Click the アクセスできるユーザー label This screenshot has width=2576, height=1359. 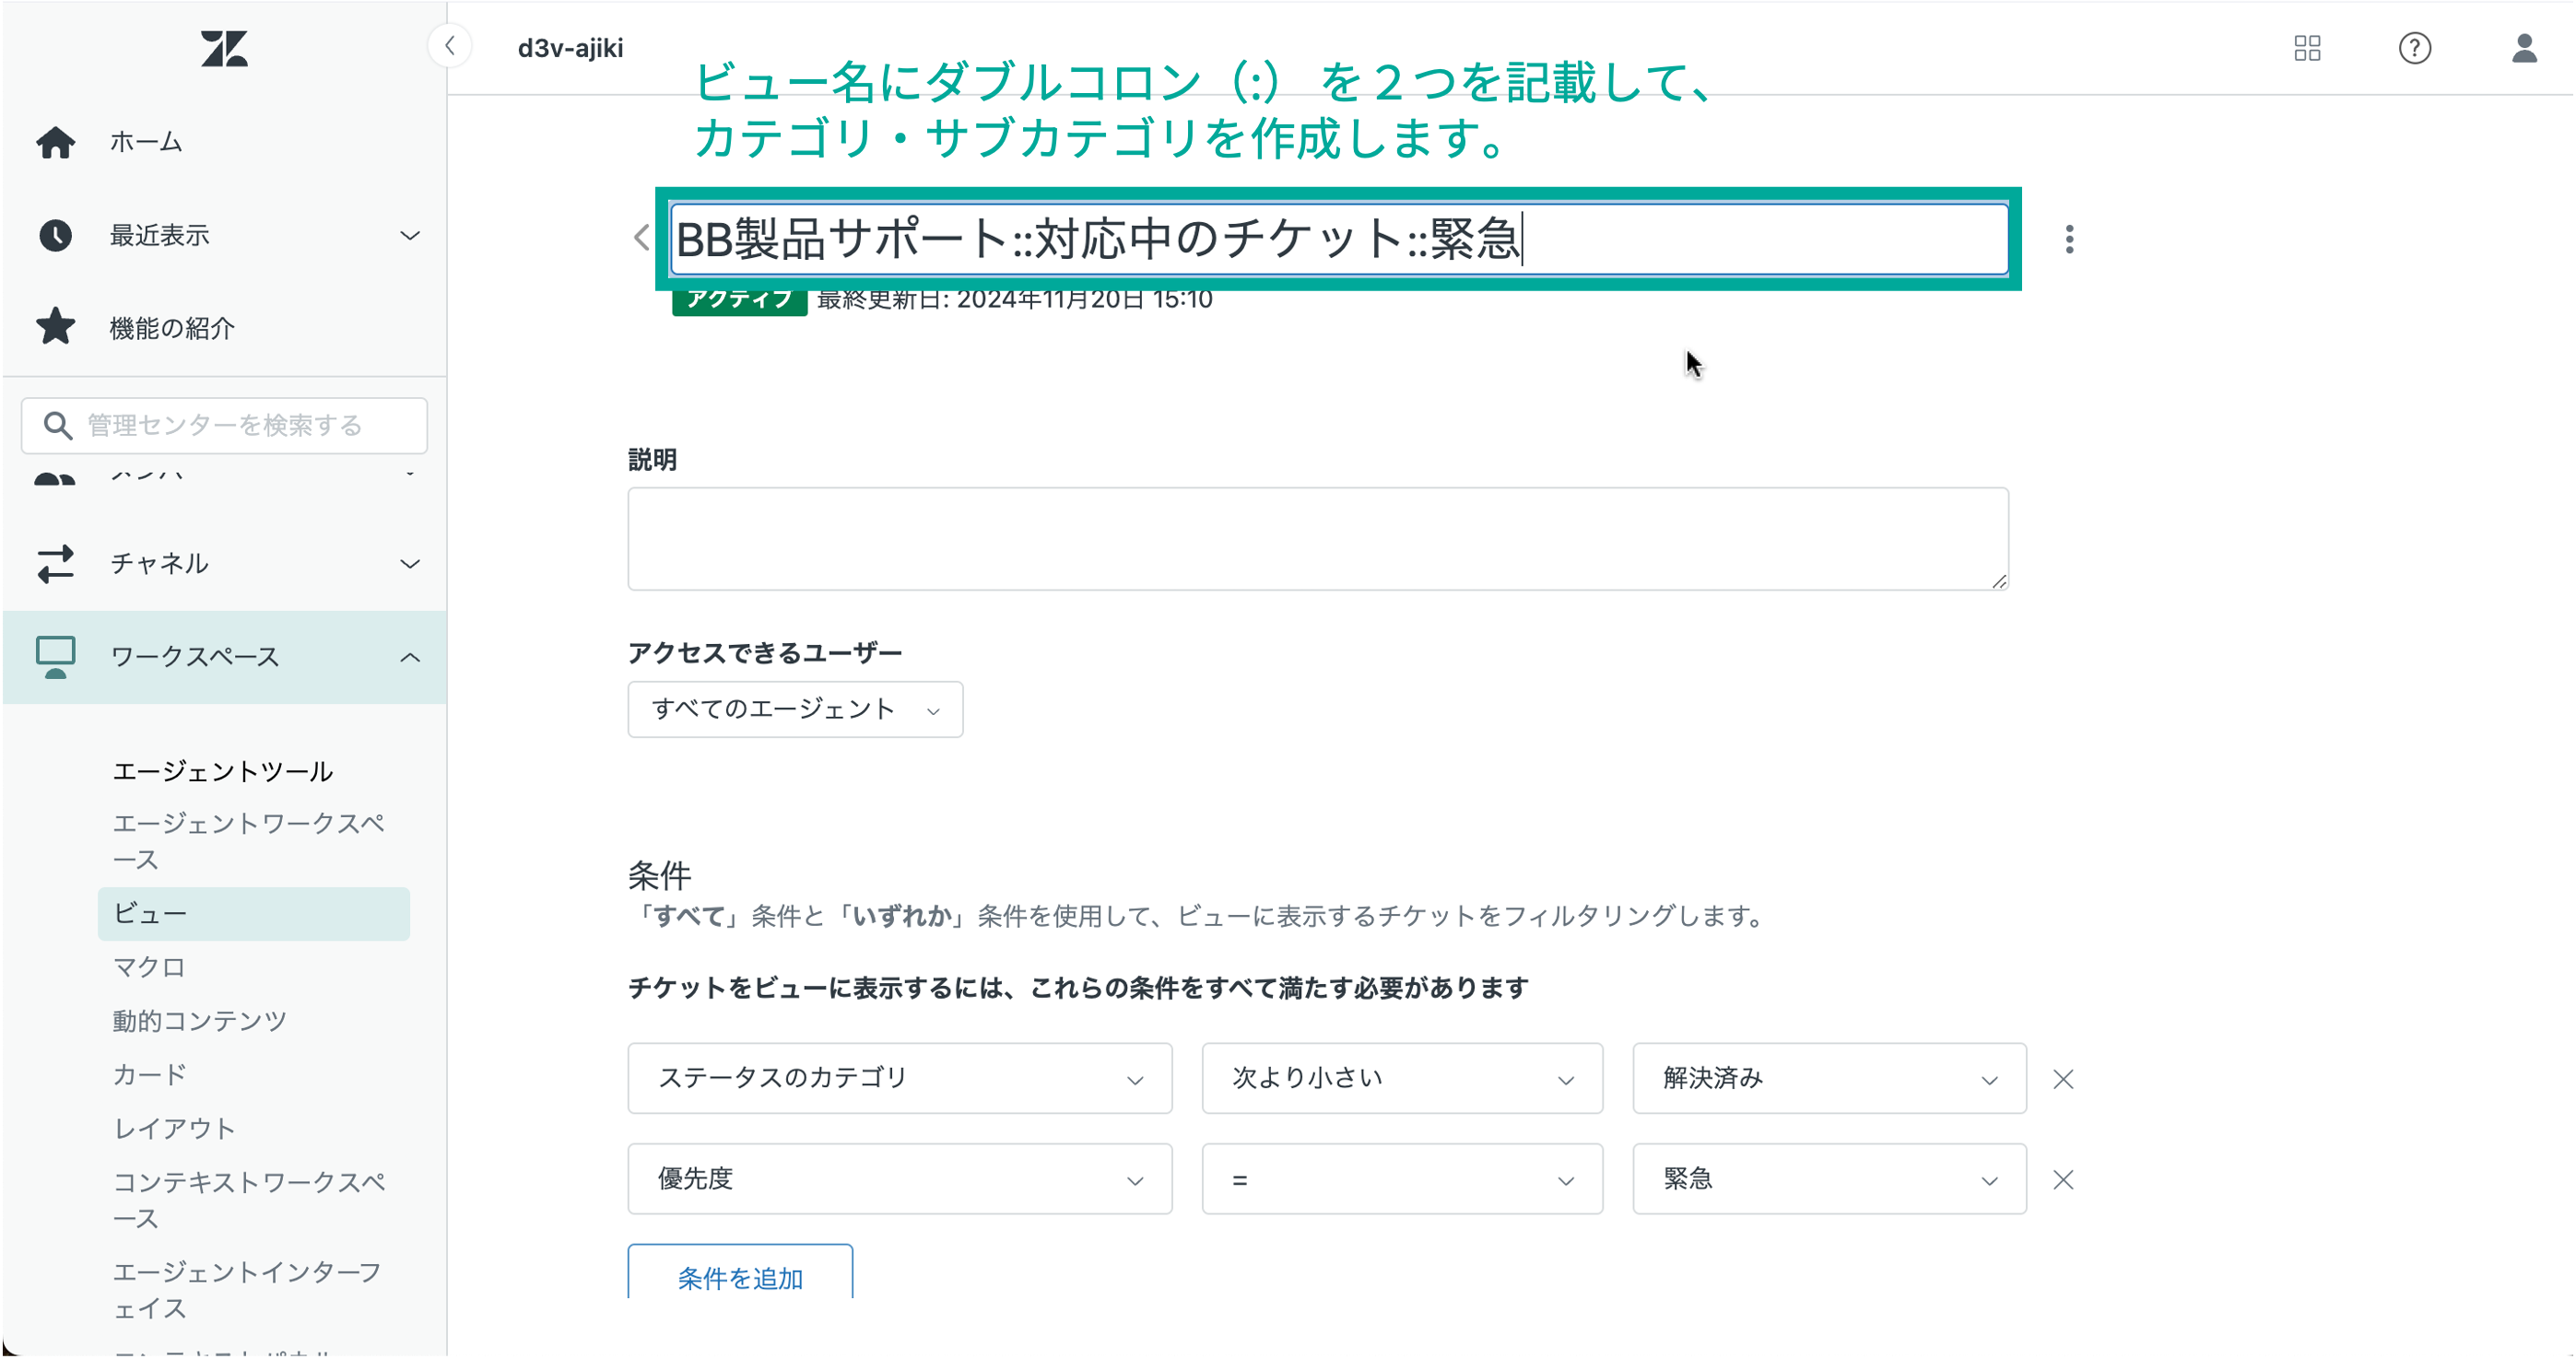pos(765,653)
